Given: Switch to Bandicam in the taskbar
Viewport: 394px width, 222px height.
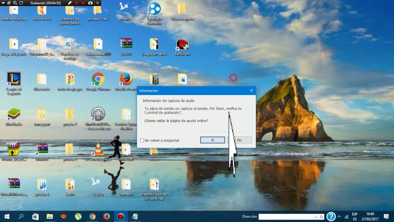Looking at the screenshot, I should point(121,216).
